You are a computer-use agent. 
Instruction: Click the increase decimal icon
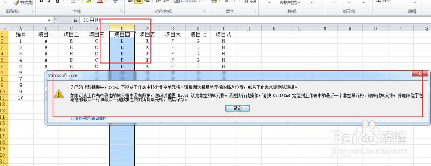[246, 1]
